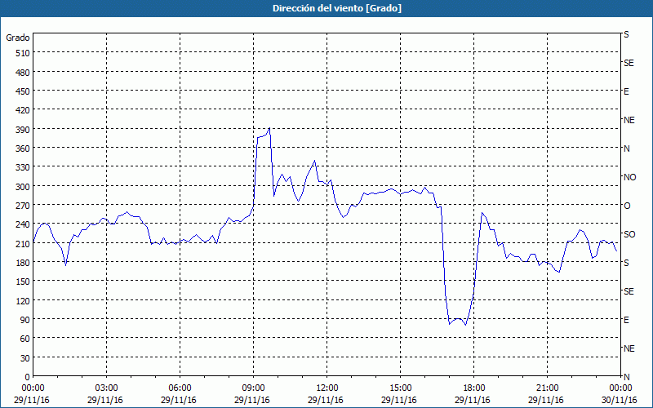653x408 pixels.
Task: Click the 'SE' compass label at 480 level
Action: pyautogui.click(x=629, y=63)
